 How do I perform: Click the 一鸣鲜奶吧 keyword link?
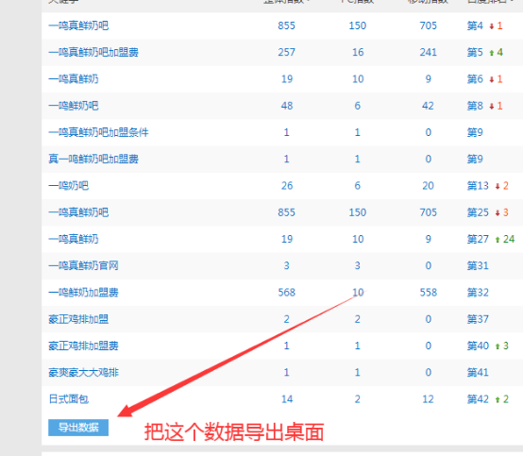(74, 106)
